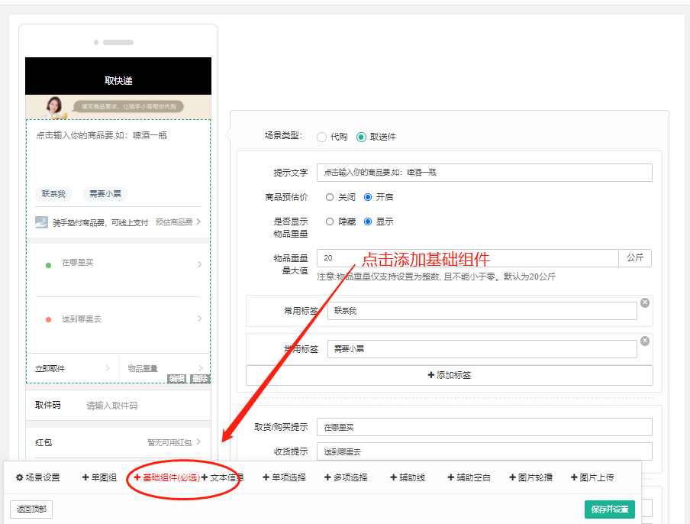Add a 多项选择 component

pos(346,477)
